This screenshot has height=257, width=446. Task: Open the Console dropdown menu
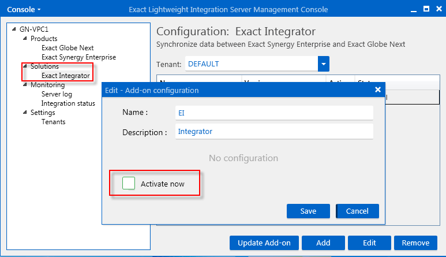point(24,10)
